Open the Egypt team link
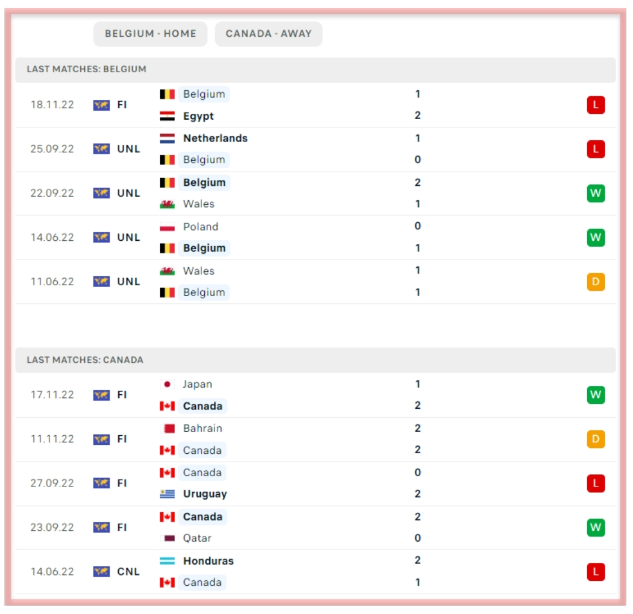Viewport: 633px width, 614px height. [x=198, y=116]
